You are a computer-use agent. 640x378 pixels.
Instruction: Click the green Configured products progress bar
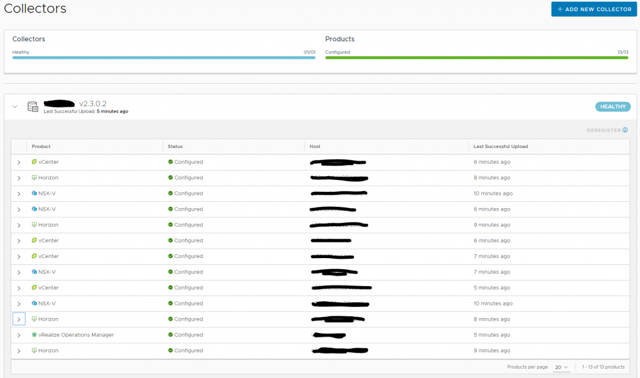pyautogui.click(x=477, y=58)
